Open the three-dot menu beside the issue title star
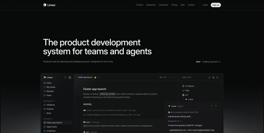264x133 pixels. point(99,77)
